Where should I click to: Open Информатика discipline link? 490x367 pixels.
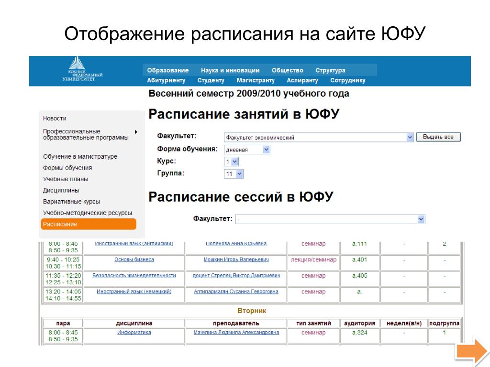[x=134, y=333]
